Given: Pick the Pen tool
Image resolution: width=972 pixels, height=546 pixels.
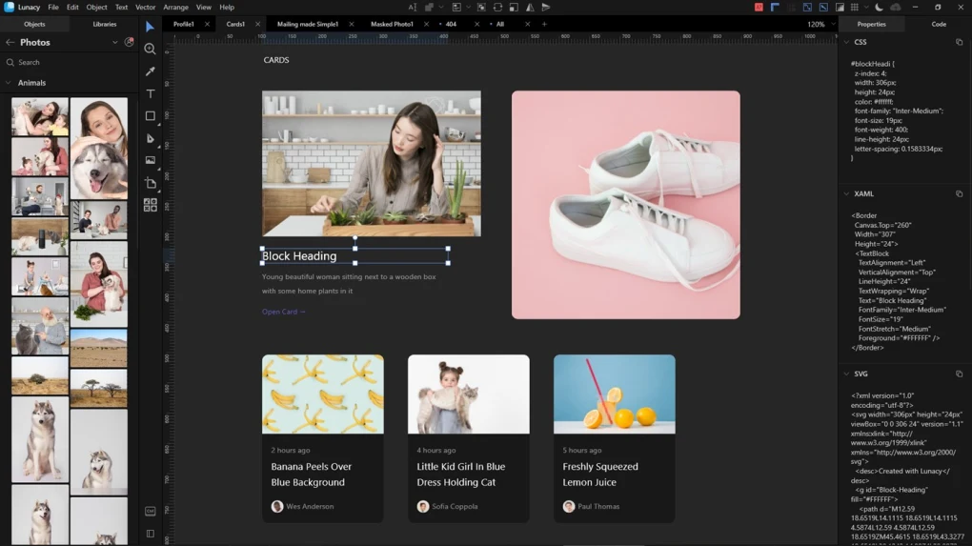Looking at the screenshot, I should 150,138.
